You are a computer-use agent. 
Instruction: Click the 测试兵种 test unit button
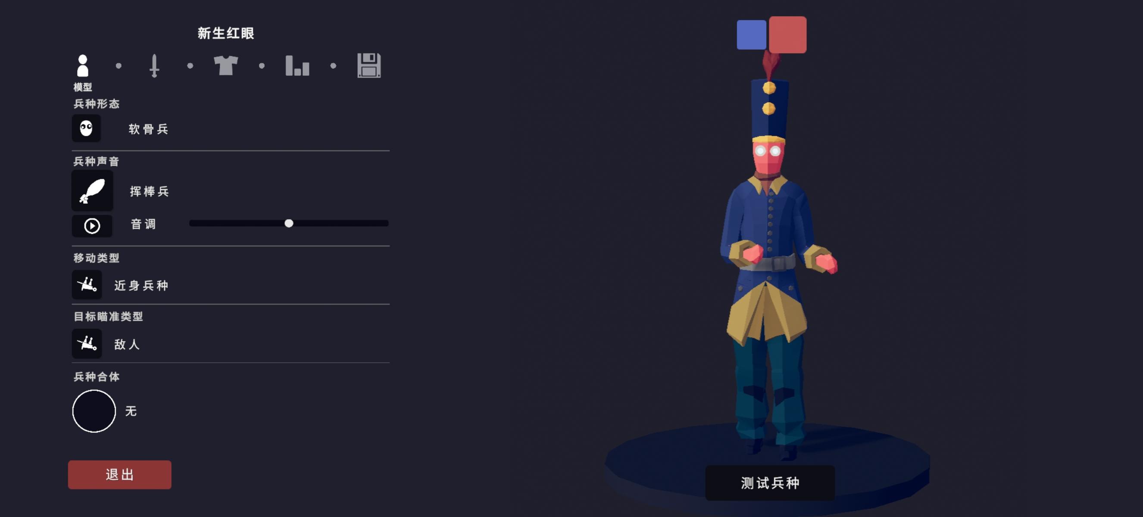[x=770, y=483]
